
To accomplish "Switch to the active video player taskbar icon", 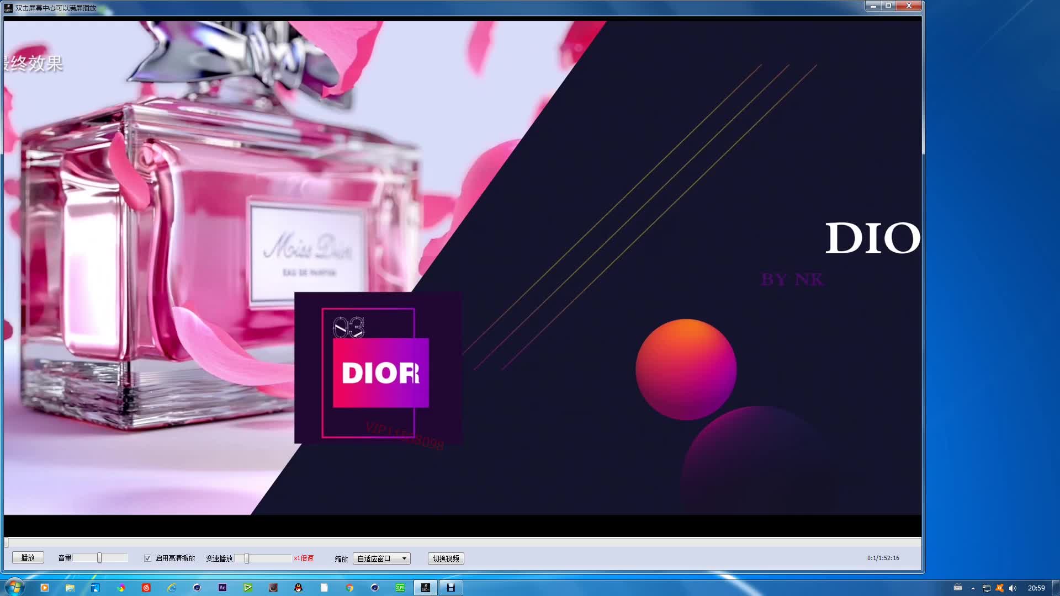I will (x=426, y=588).
